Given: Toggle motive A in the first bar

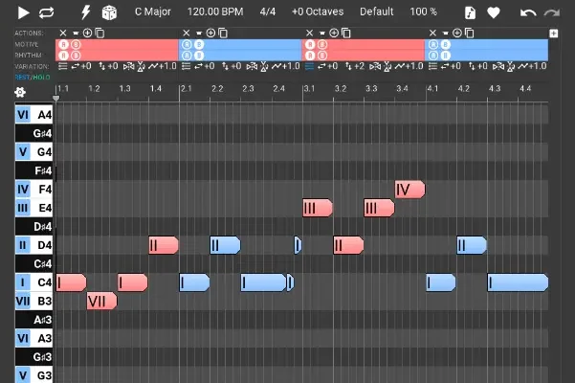Looking at the screenshot, I should (x=63, y=44).
